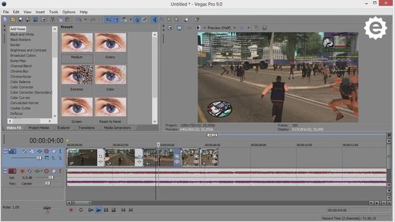Click the preset list scroll down arrow
The width and height of the screenshot is (395, 222).
(x=155, y=121)
